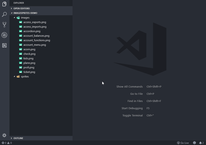This screenshot has width=206, height=145.
Task: Select check.png in the file tree
Action: click(29, 54)
